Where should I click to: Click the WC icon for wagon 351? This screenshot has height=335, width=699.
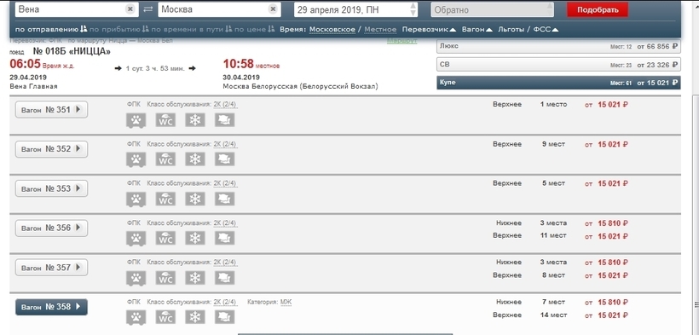165,120
